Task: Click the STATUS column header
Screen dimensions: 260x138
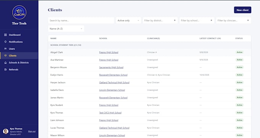Action: 239,39
